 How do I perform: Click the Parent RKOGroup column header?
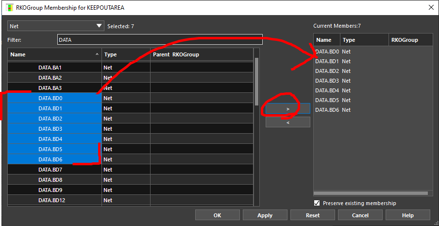click(202, 54)
